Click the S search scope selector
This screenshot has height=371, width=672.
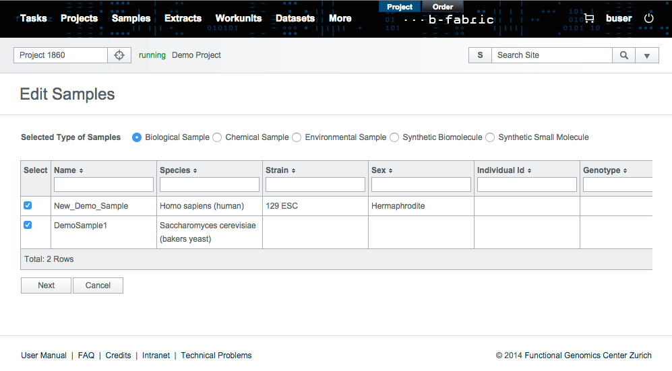(x=480, y=55)
